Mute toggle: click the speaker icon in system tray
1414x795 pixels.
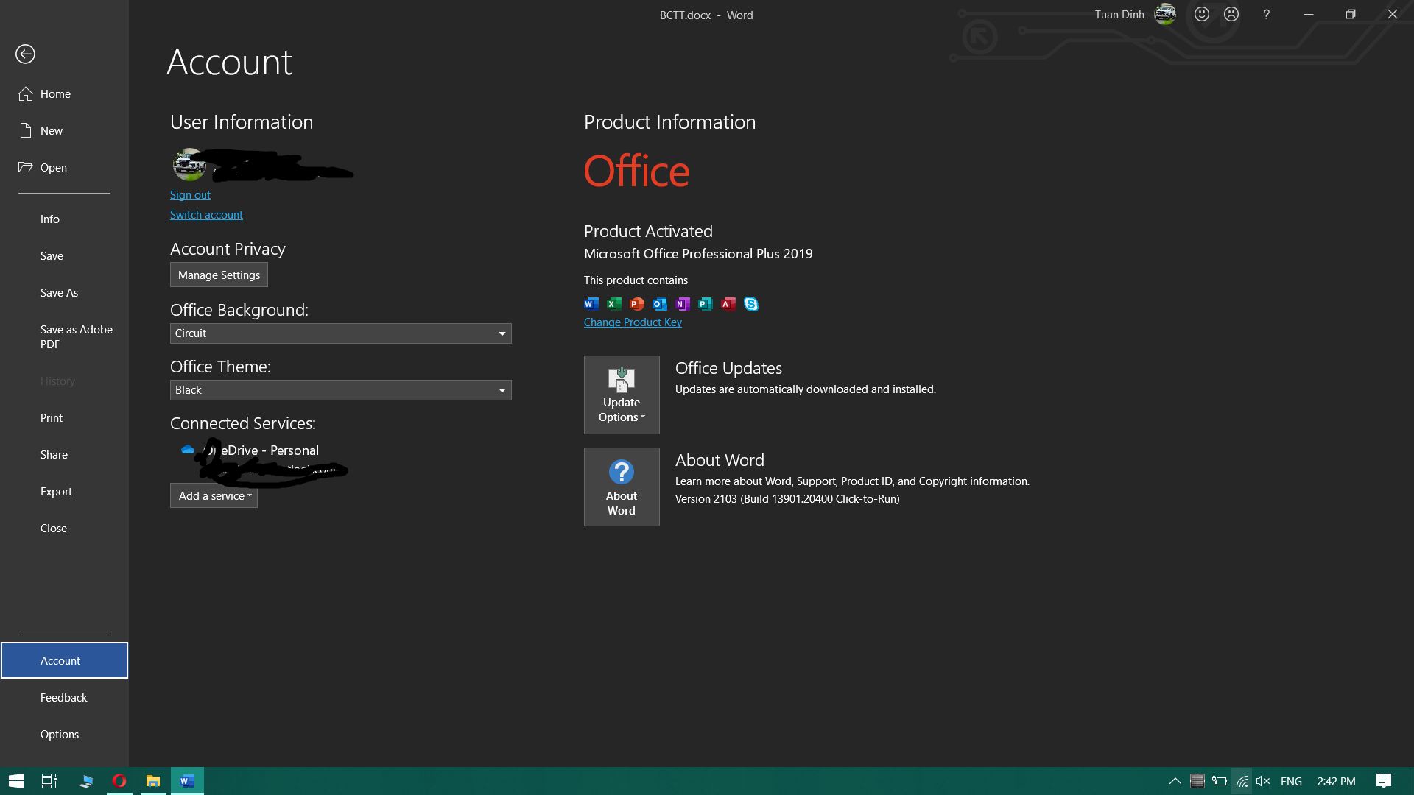coord(1262,780)
